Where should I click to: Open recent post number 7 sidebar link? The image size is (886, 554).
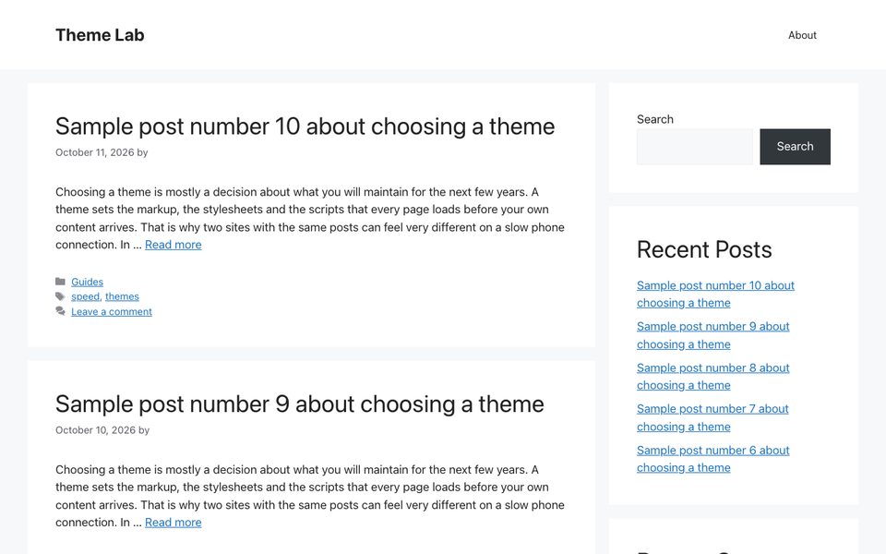coord(712,417)
